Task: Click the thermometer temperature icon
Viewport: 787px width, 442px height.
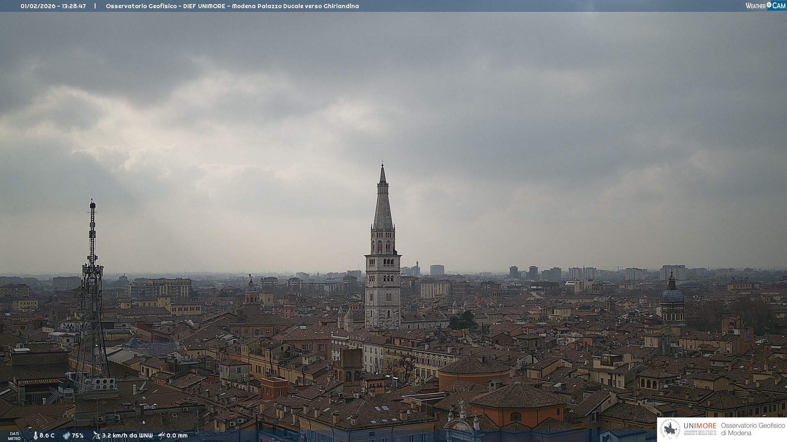Action: (35, 436)
